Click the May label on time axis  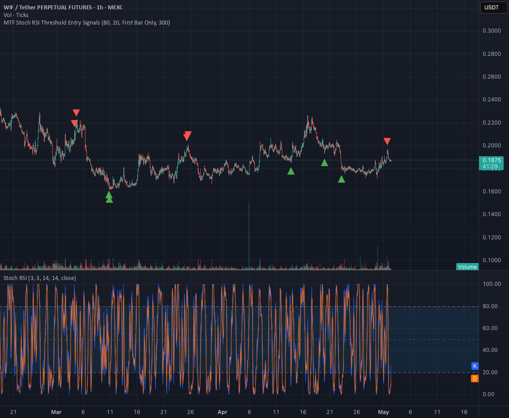tap(383, 412)
